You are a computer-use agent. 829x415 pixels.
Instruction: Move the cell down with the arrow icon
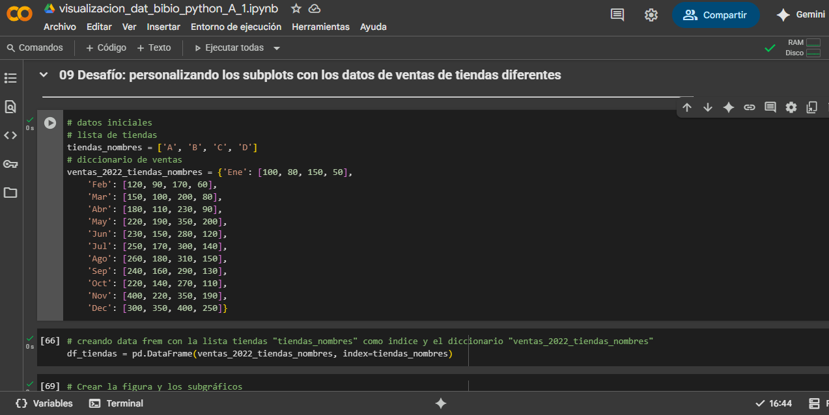[708, 107]
